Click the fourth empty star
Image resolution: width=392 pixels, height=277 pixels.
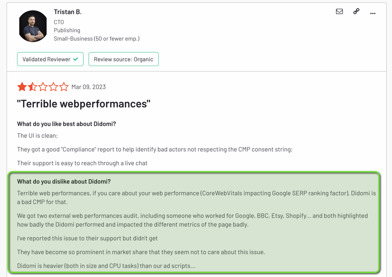click(54, 86)
